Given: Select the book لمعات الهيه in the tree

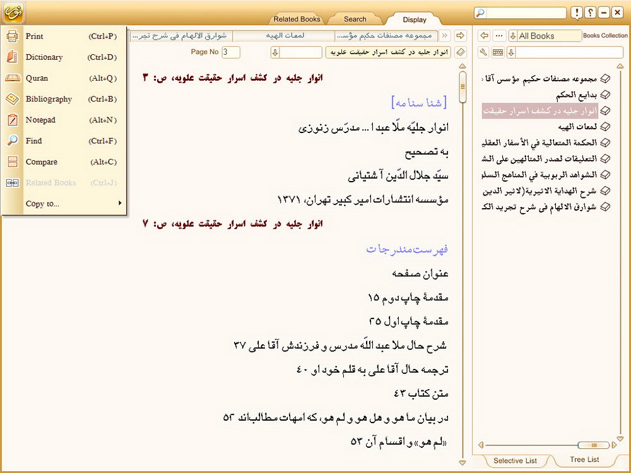Looking at the screenshot, I should [575, 127].
